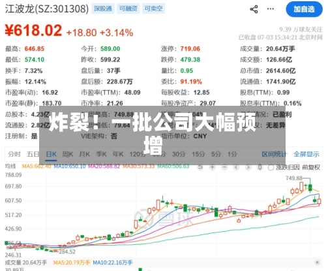The image size is (326, 271).
Task: Click the share icon near the stock title
Action: (x=254, y=9)
